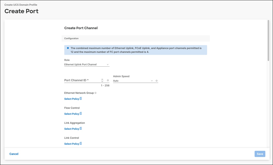
Task: Click the policy document icon under Flow Control
Action: coord(81,114)
